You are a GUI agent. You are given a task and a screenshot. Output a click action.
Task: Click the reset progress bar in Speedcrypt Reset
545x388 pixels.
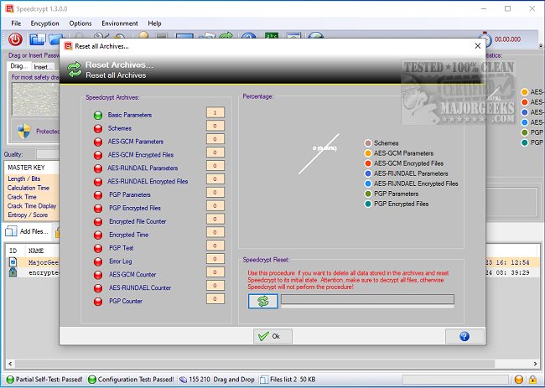pyautogui.click(x=367, y=299)
